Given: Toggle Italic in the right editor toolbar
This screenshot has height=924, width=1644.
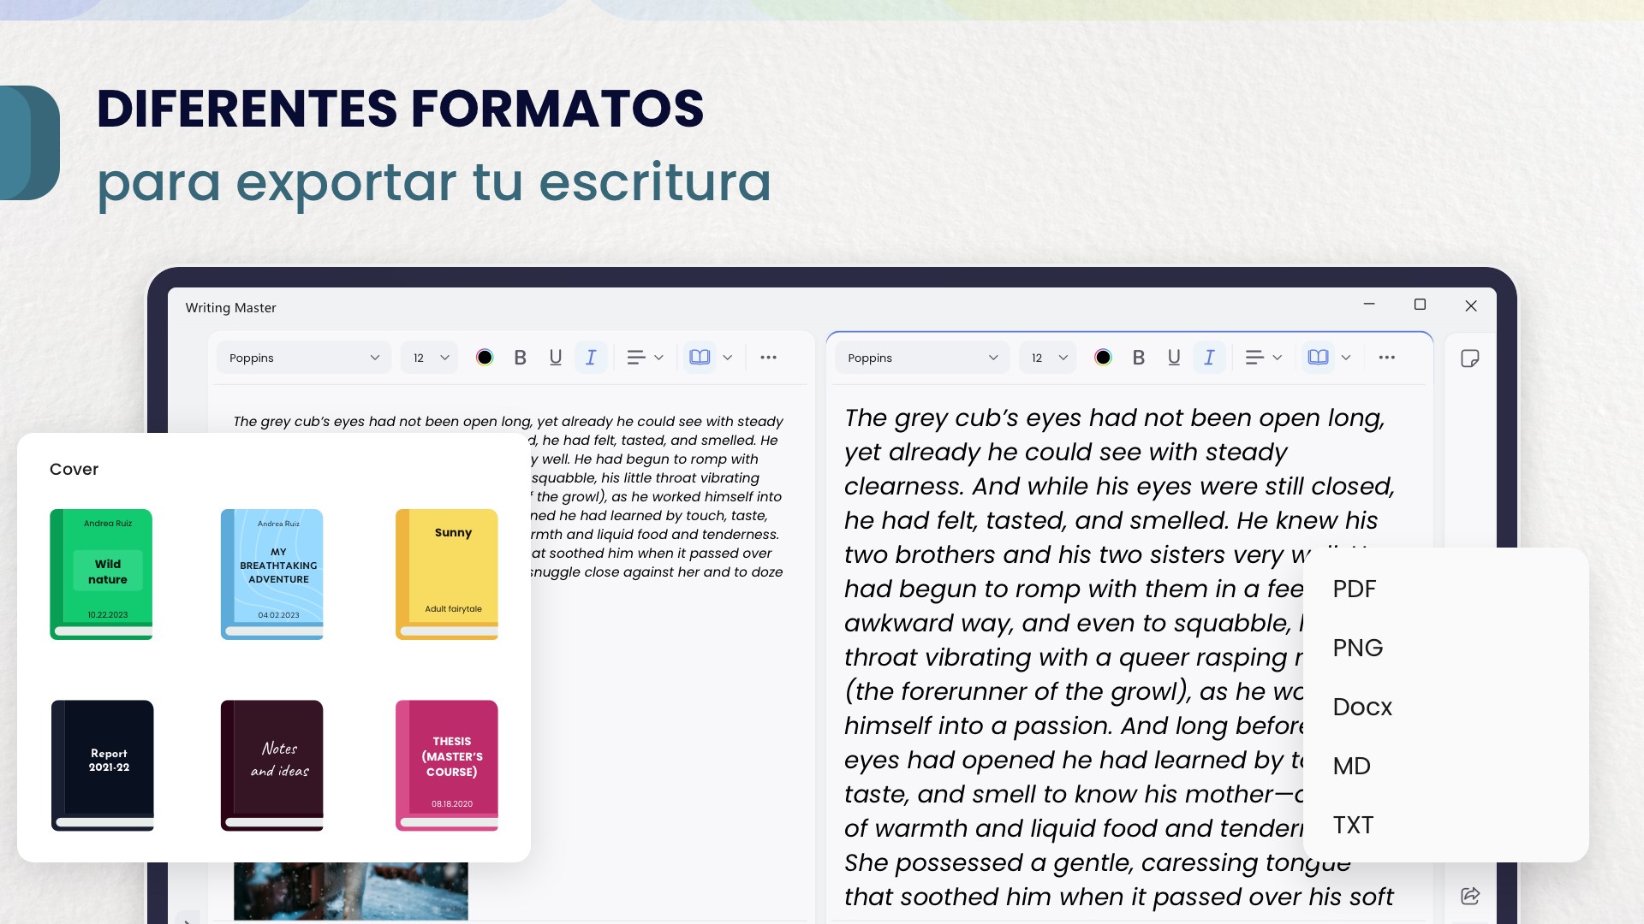Looking at the screenshot, I should click(1209, 358).
